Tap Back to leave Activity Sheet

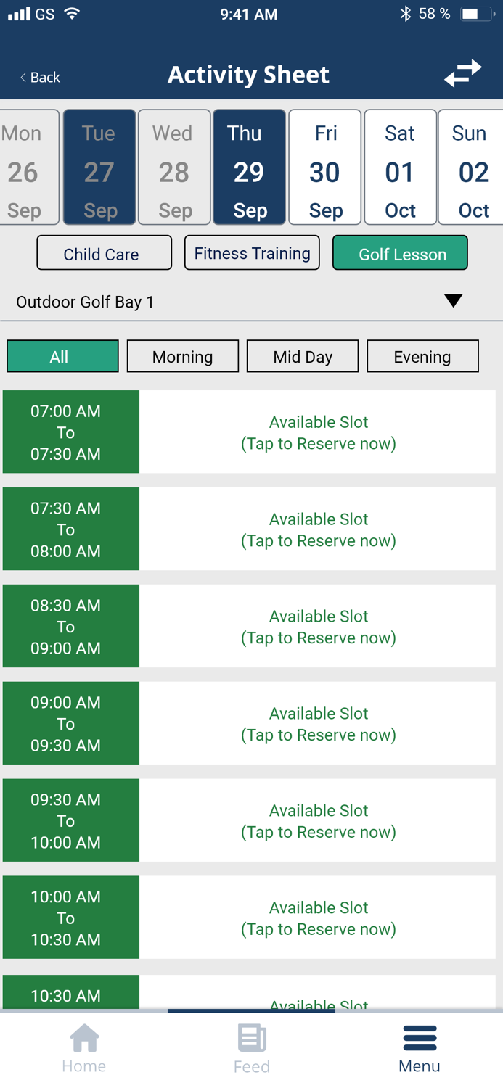point(38,76)
